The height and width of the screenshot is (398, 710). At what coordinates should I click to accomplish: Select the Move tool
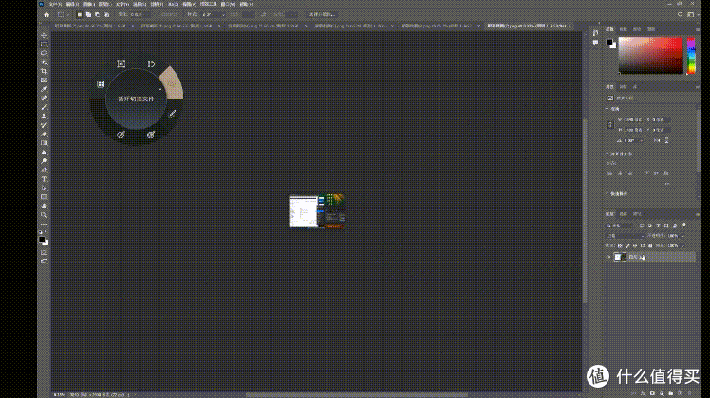(x=44, y=35)
